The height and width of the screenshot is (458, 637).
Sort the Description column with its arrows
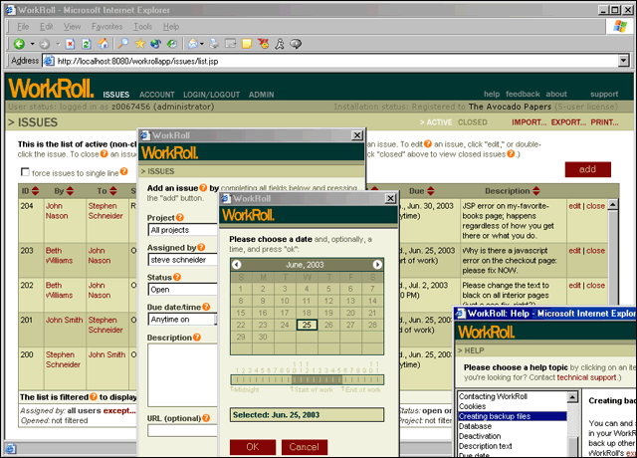pos(536,191)
